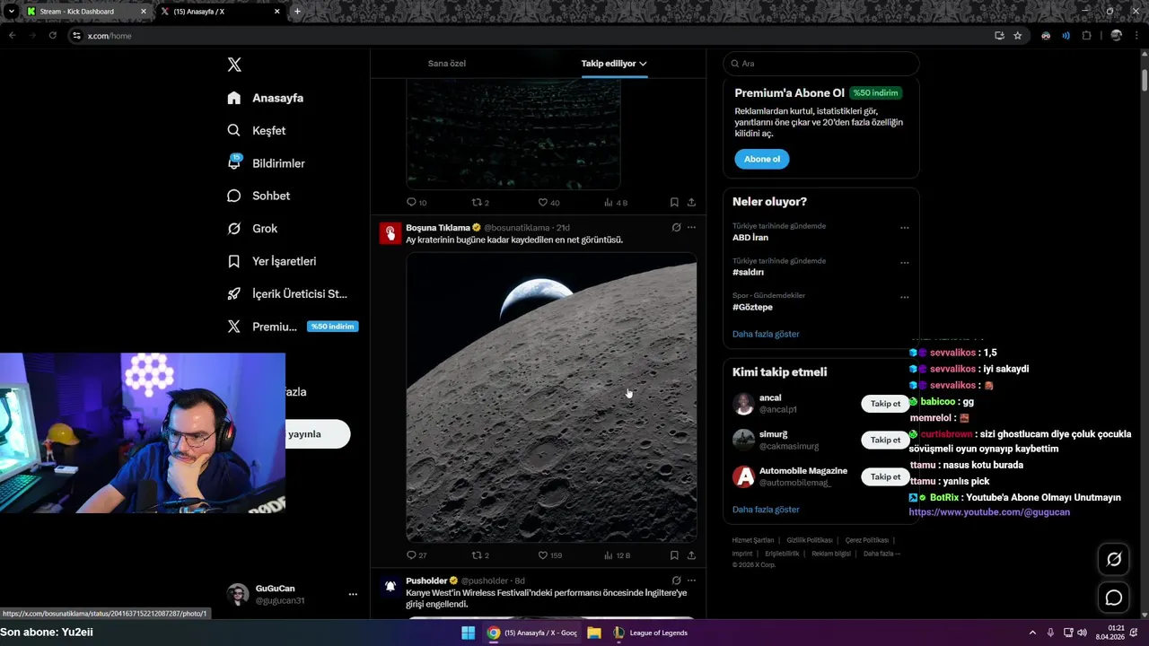Open the moon crater photo
The width and height of the screenshot is (1149, 646).
pos(551,397)
